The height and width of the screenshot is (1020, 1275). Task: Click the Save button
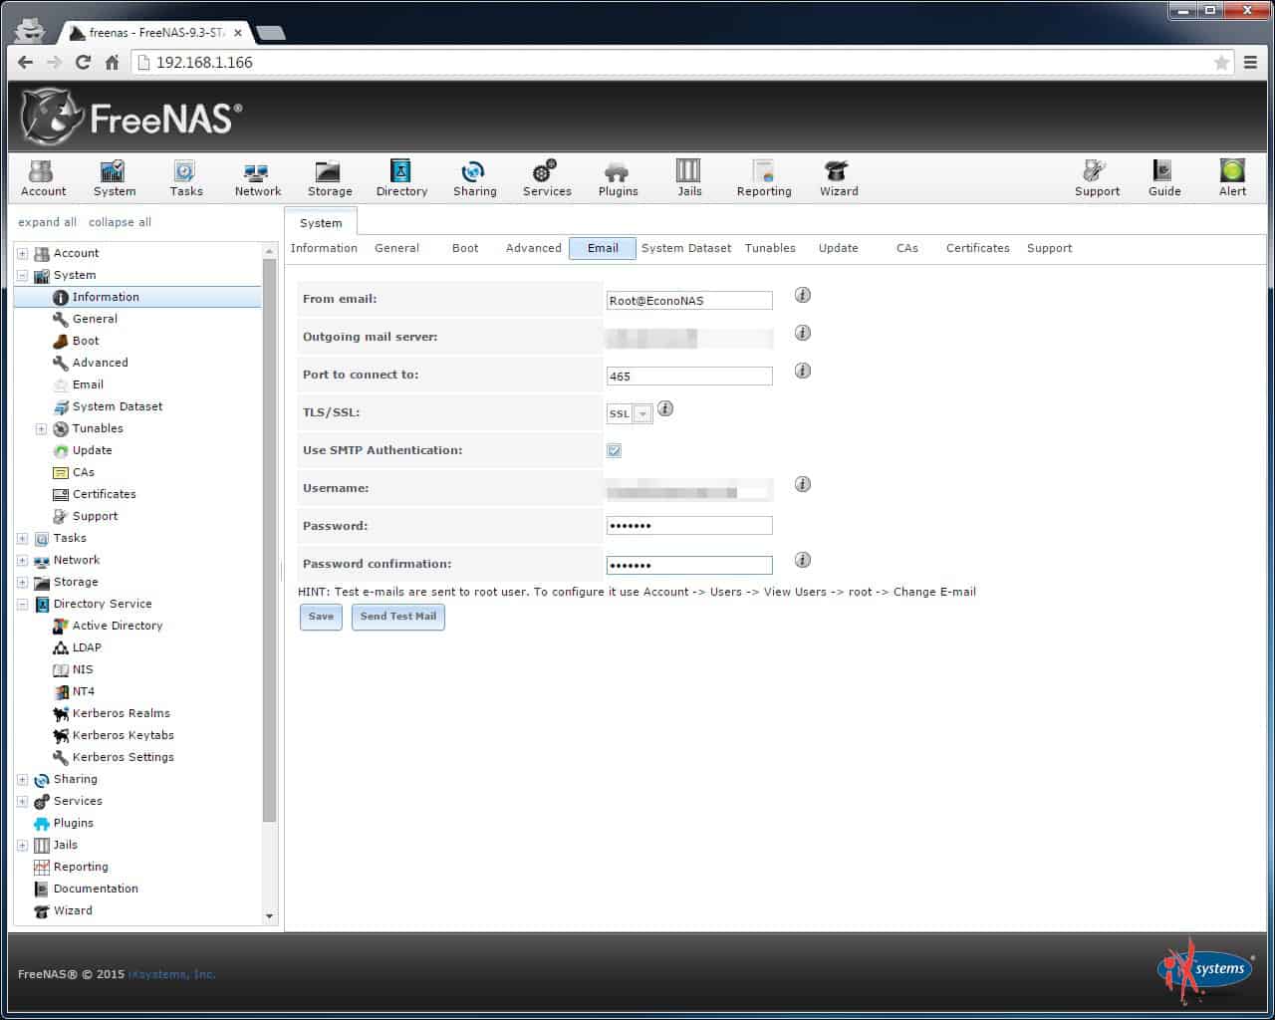[321, 617]
